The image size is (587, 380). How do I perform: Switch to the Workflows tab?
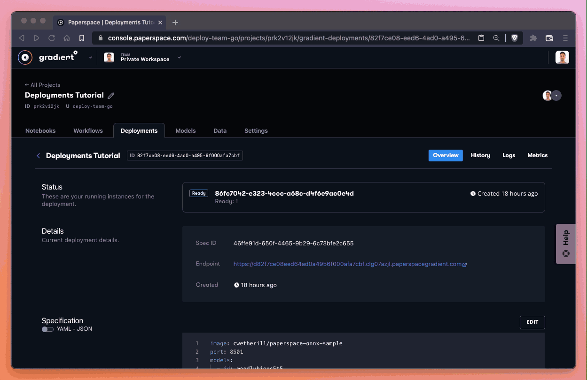(x=88, y=130)
